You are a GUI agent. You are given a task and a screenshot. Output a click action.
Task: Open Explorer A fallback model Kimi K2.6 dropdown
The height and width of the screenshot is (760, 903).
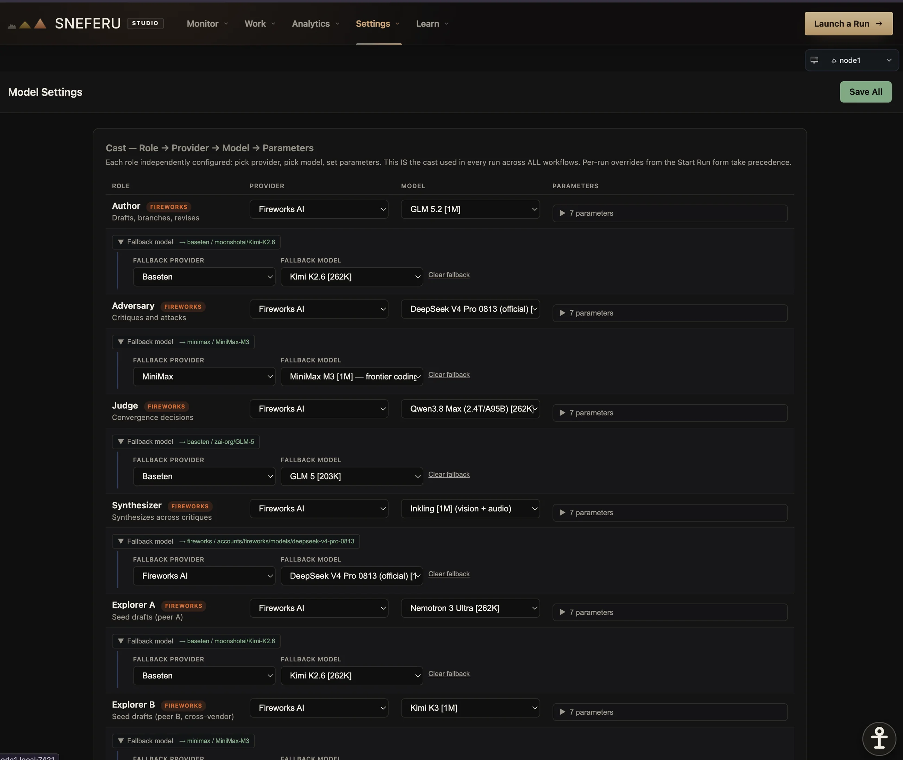point(351,676)
